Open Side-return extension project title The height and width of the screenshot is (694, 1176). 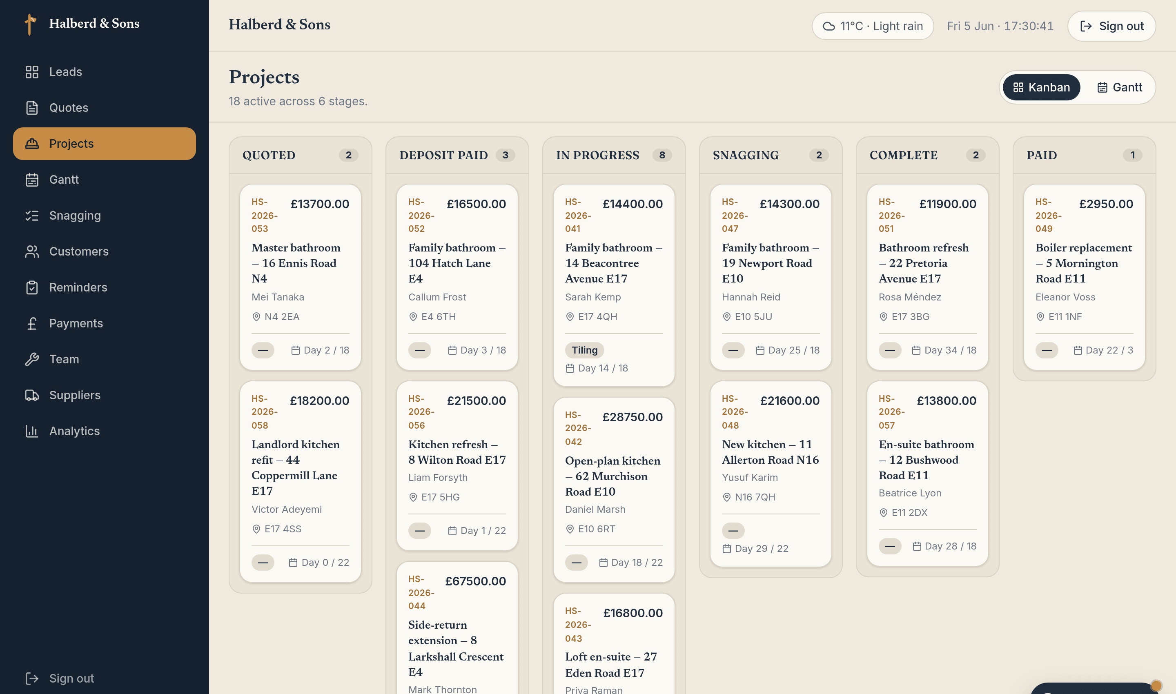[456, 648]
